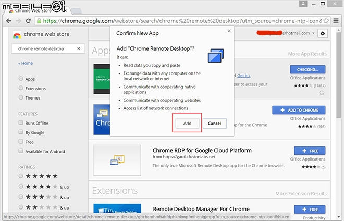
Task: Open More Extension Results link
Action: (x=301, y=193)
